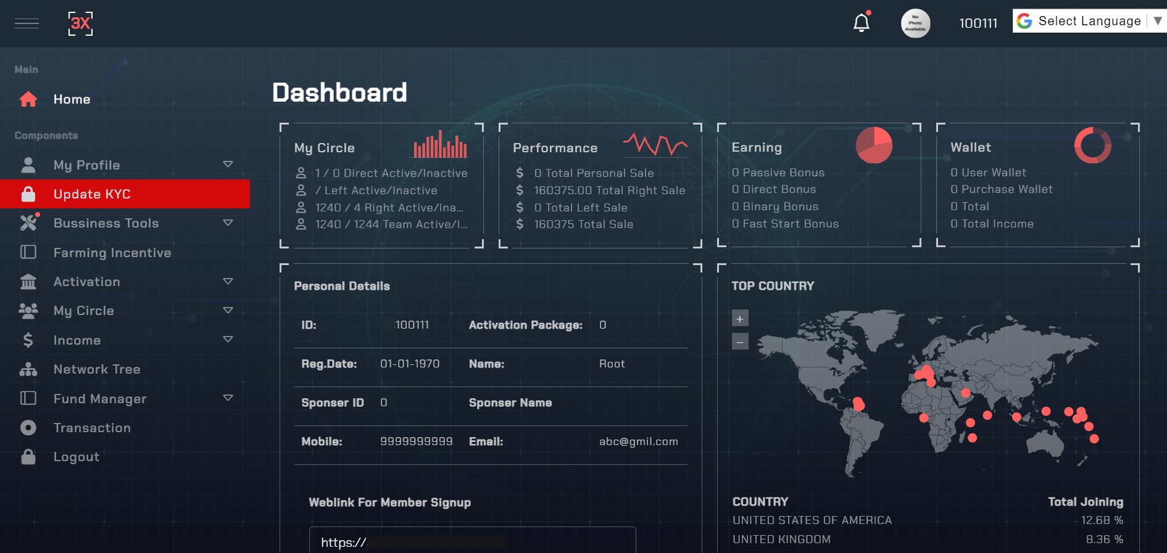Click the Home house icon

(x=28, y=99)
